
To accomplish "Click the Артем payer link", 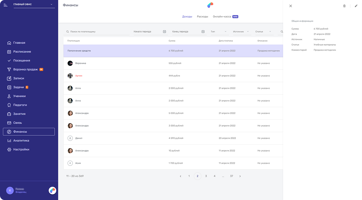I will click(79, 76).
